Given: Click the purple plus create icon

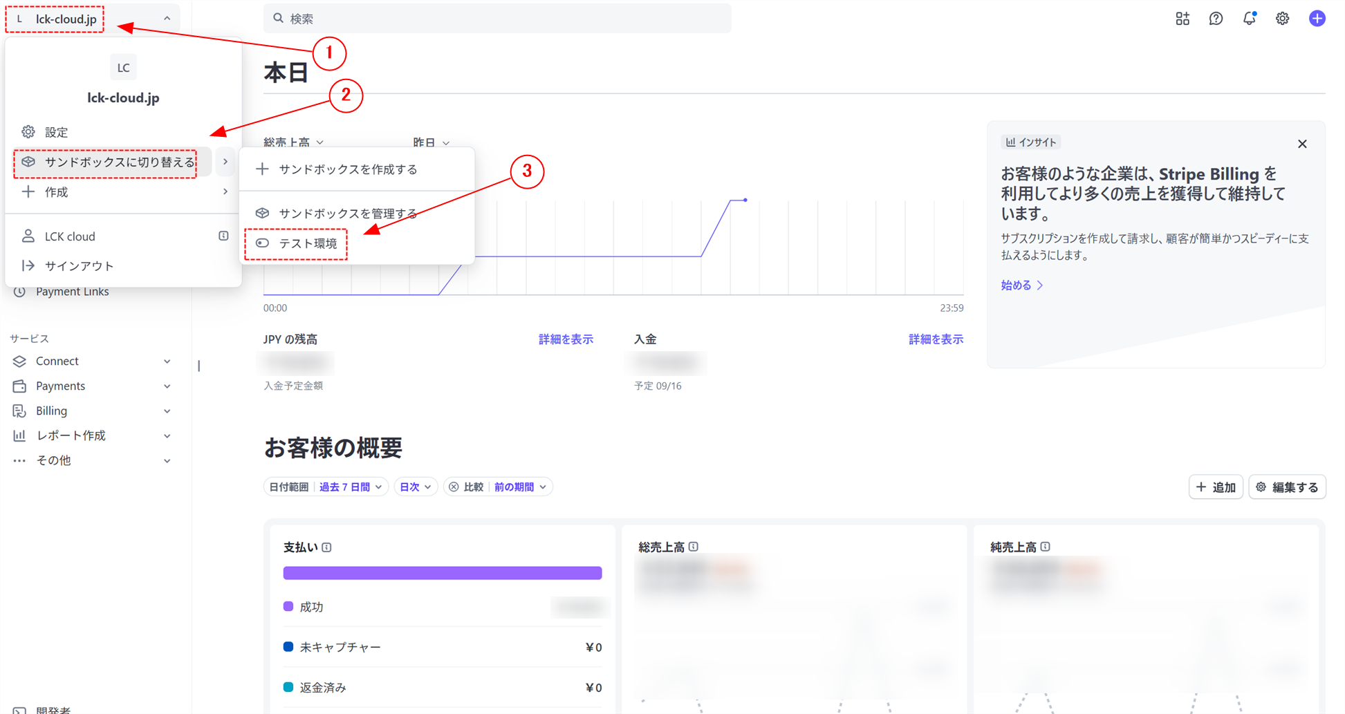Looking at the screenshot, I should [1317, 19].
